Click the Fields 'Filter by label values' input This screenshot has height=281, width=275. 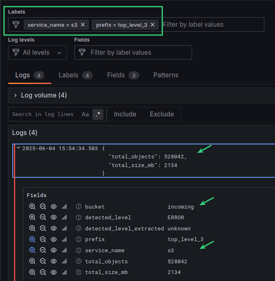click(133, 53)
